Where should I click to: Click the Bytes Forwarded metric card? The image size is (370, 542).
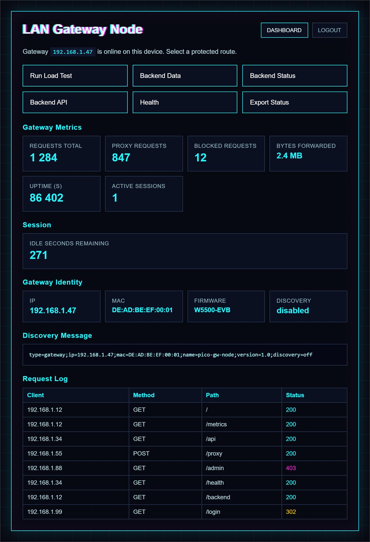pyautogui.click(x=308, y=153)
